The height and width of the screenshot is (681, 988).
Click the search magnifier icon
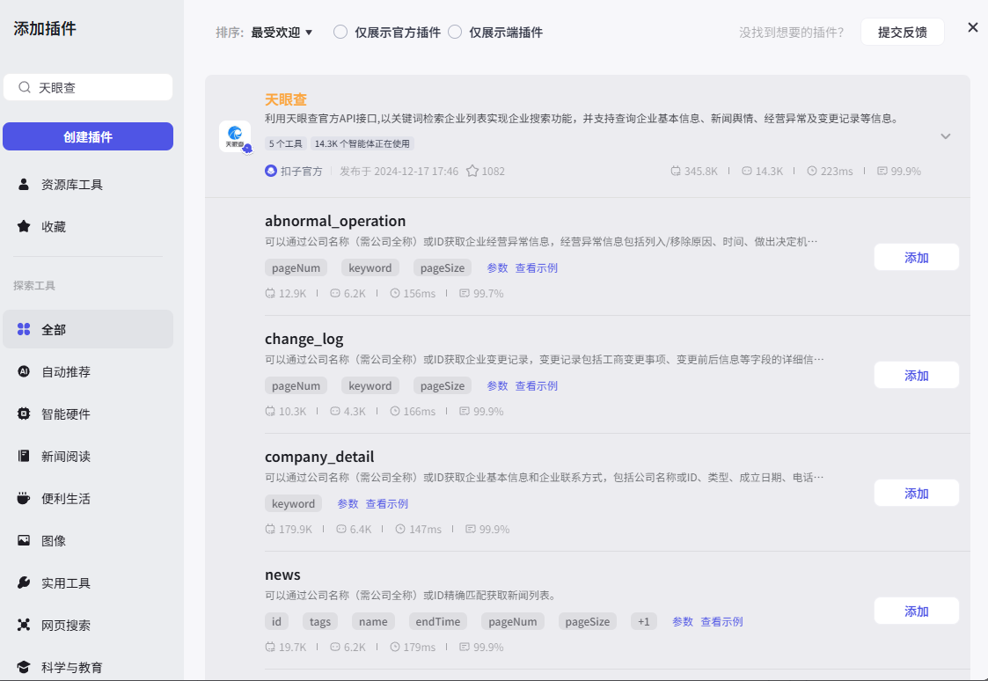tap(25, 88)
